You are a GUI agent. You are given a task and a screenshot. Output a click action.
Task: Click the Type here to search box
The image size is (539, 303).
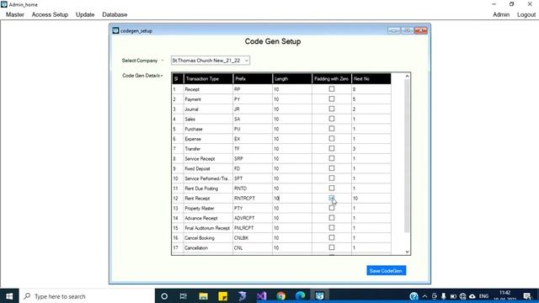[87, 296]
